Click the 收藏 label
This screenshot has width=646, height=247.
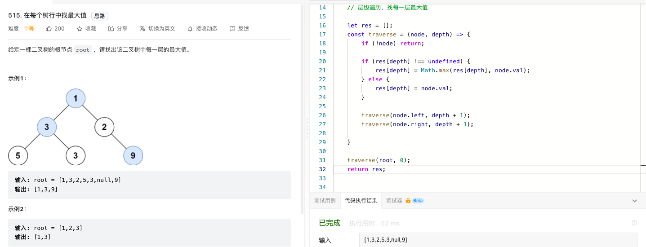91,29
